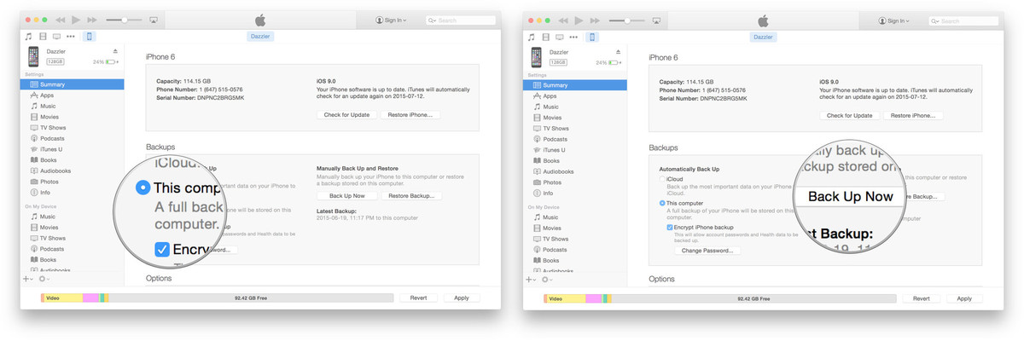Click Restore iPhone in left window

pyautogui.click(x=410, y=115)
